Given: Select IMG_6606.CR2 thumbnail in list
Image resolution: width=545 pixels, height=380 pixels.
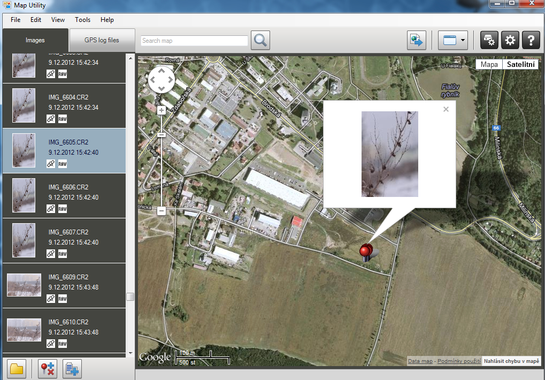Looking at the screenshot, I should [x=24, y=195].
